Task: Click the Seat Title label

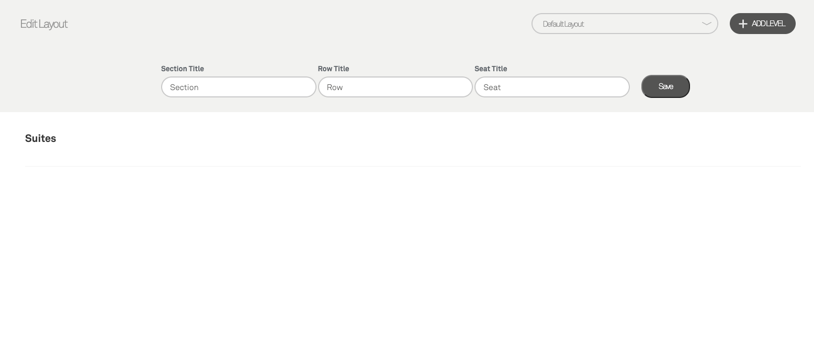Action: [x=491, y=69]
